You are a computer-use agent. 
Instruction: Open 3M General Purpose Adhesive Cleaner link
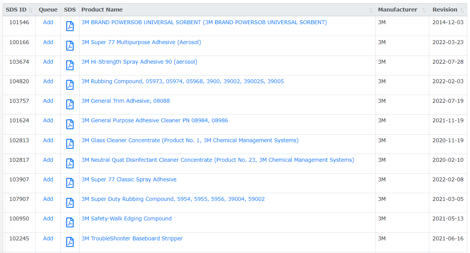[155, 120]
